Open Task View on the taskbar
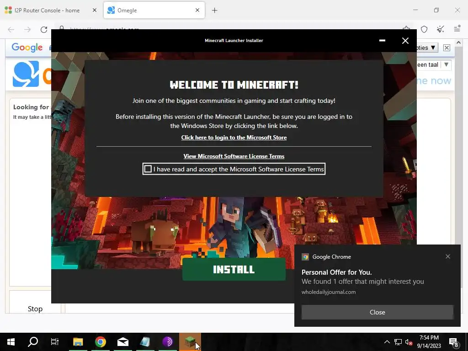Image resolution: width=468 pixels, height=351 pixels. click(x=55, y=342)
